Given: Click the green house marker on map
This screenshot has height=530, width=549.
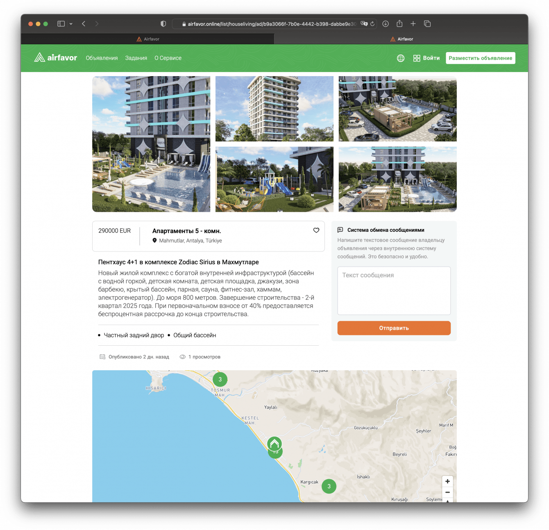Looking at the screenshot, I should (274, 444).
